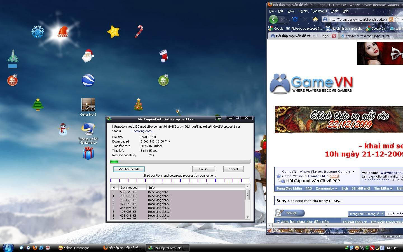This screenshot has height=252, width=403.
Task: Switch to EmpireEarthGoldSetup.part1.rar tab
Action: pos(367,36)
